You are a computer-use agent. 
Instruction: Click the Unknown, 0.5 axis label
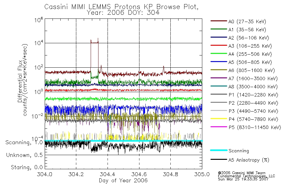click(x=24, y=155)
